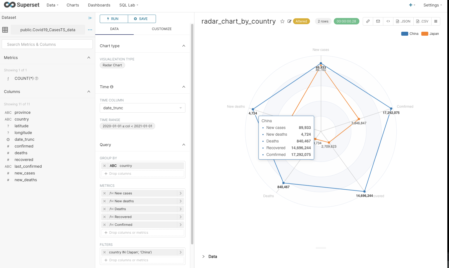
Task: Click the Search Metrics & Columns field
Action: [47, 44]
